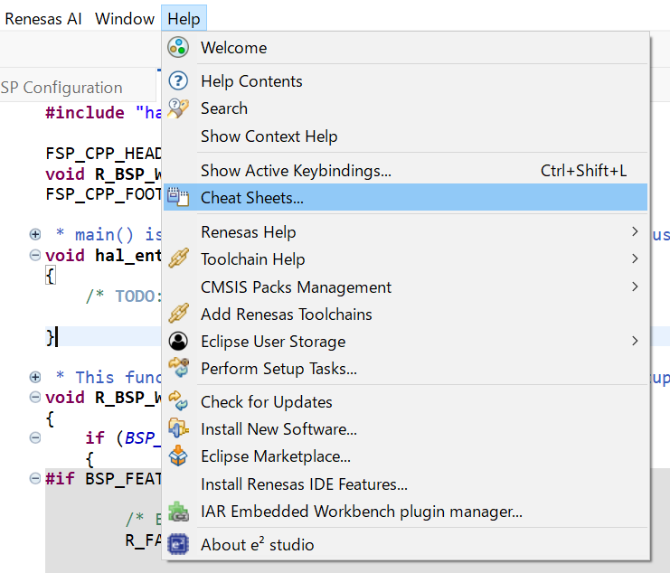Click the Welcome icon in Help menu
The image size is (670, 573).
(x=178, y=47)
